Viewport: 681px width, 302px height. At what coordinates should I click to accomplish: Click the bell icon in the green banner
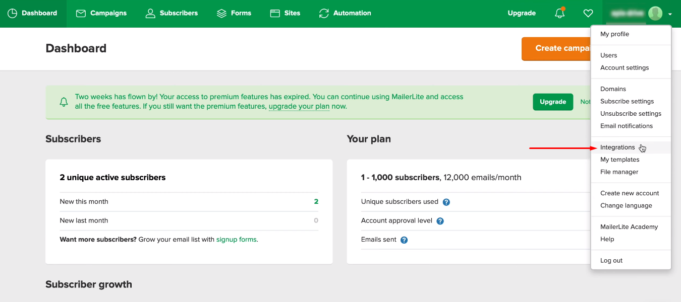pyautogui.click(x=64, y=102)
